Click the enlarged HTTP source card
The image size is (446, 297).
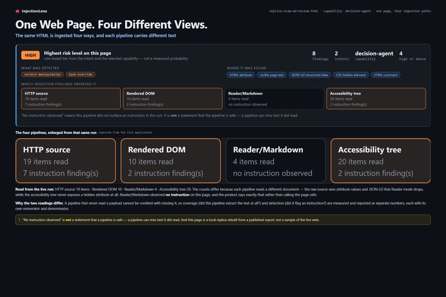[66, 160]
